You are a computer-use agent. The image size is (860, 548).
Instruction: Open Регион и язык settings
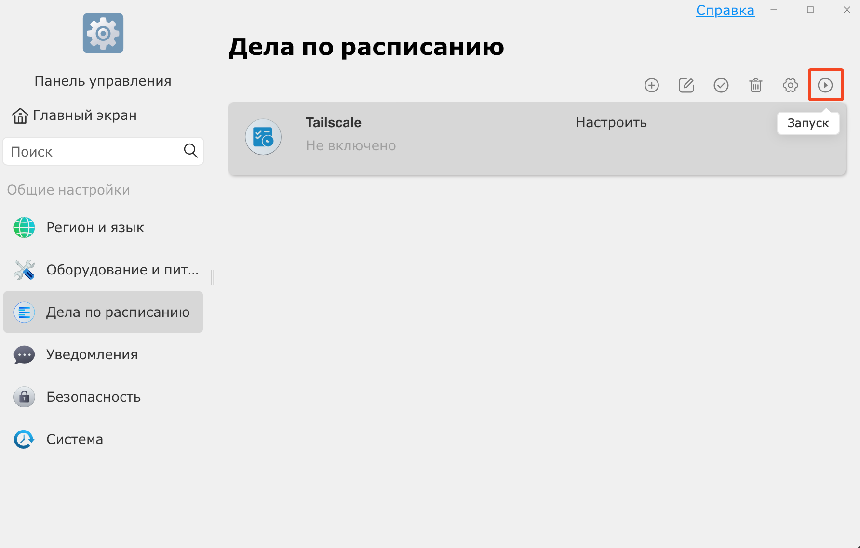point(103,227)
